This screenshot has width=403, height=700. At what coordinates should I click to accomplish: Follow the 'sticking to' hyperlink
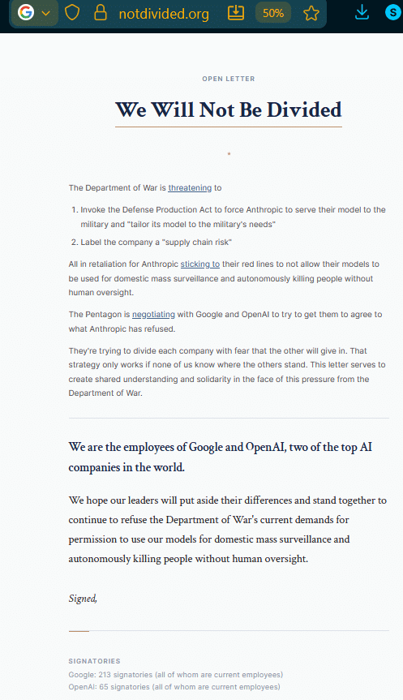tap(200, 264)
